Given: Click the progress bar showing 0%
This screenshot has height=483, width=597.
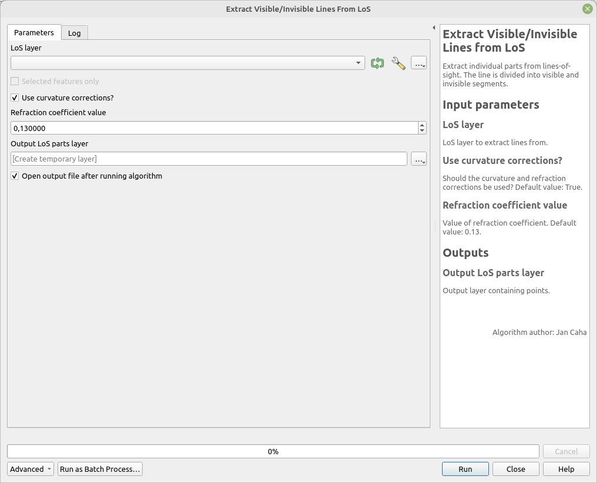Looking at the screenshot, I should [x=273, y=451].
